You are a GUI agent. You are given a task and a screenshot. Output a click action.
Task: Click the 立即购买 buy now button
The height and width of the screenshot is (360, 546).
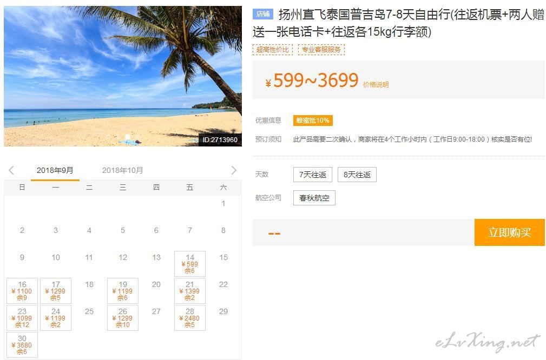509,232
